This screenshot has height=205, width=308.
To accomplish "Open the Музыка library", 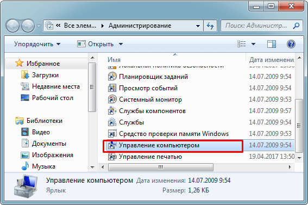I will click(43, 166).
